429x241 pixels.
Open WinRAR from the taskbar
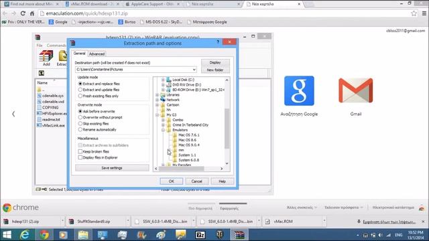[x=239, y=235]
